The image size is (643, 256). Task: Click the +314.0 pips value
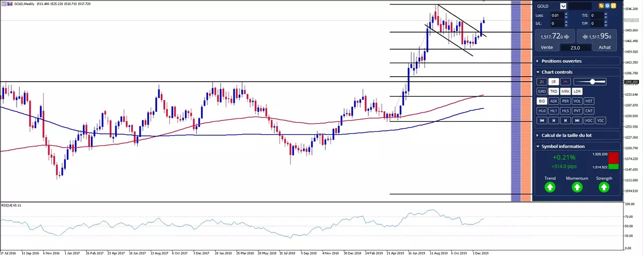pos(563,166)
